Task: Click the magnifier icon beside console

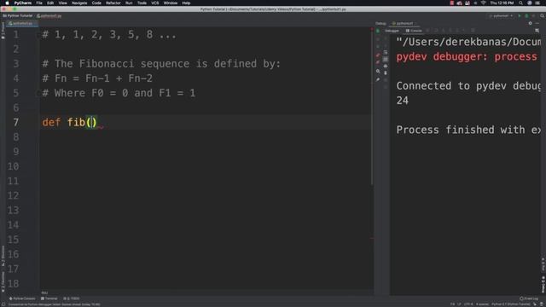Action: click(378, 72)
